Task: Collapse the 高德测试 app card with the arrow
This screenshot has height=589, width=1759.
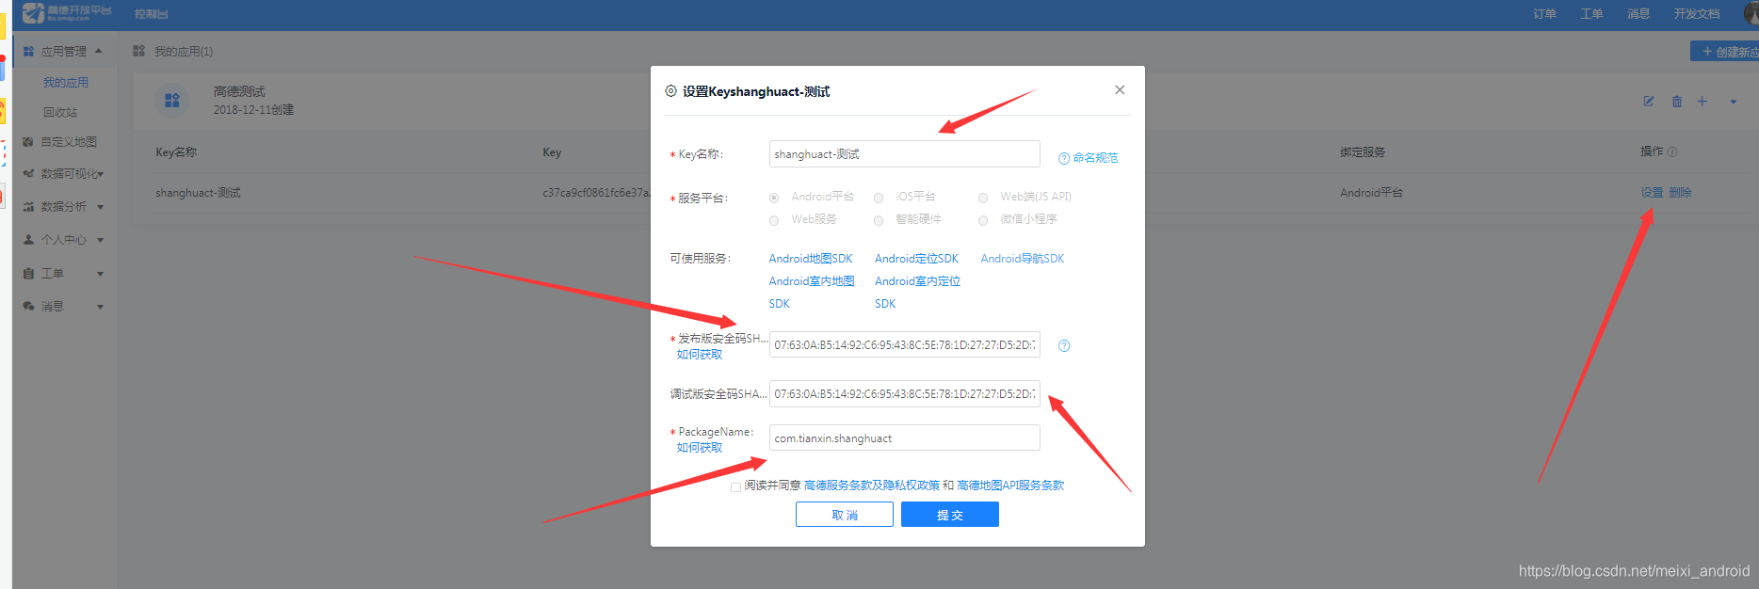Action: click(x=1733, y=102)
